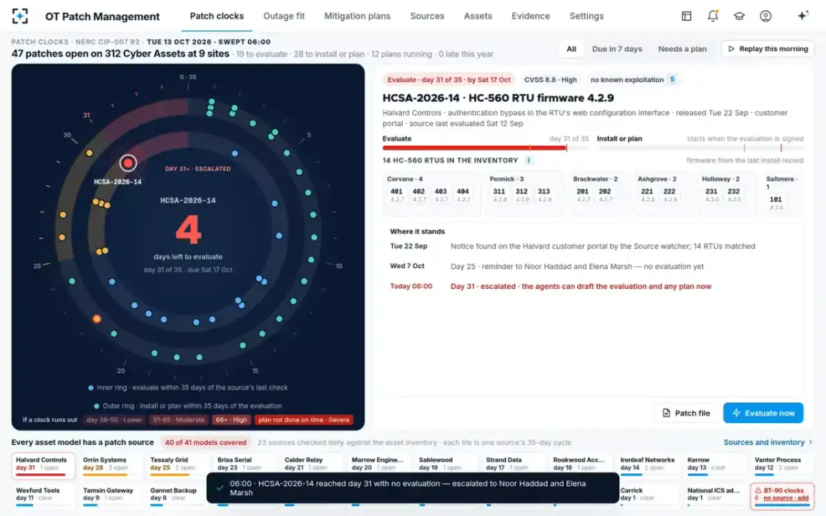Open the Tessaly Grid source tile
This screenshot has width=826, height=516.
tap(178, 466)
